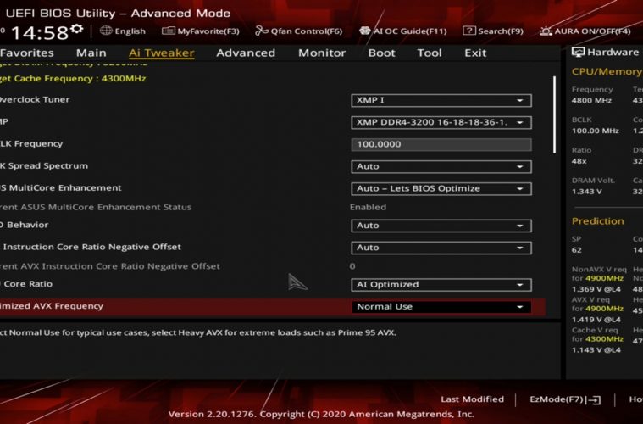Image resolution: width=643 pixels, height=424 pixels.
Task: Click the NonAVX 1.369 V @L4 value
Action: pyautogui.click(x=596, y=289)
